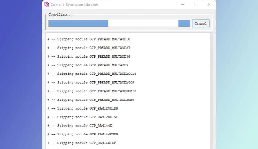The height and width of the screenshot is (149, 258).
Task: Click the Compile Simulation Libraries app icon
Action: [47, 4]
